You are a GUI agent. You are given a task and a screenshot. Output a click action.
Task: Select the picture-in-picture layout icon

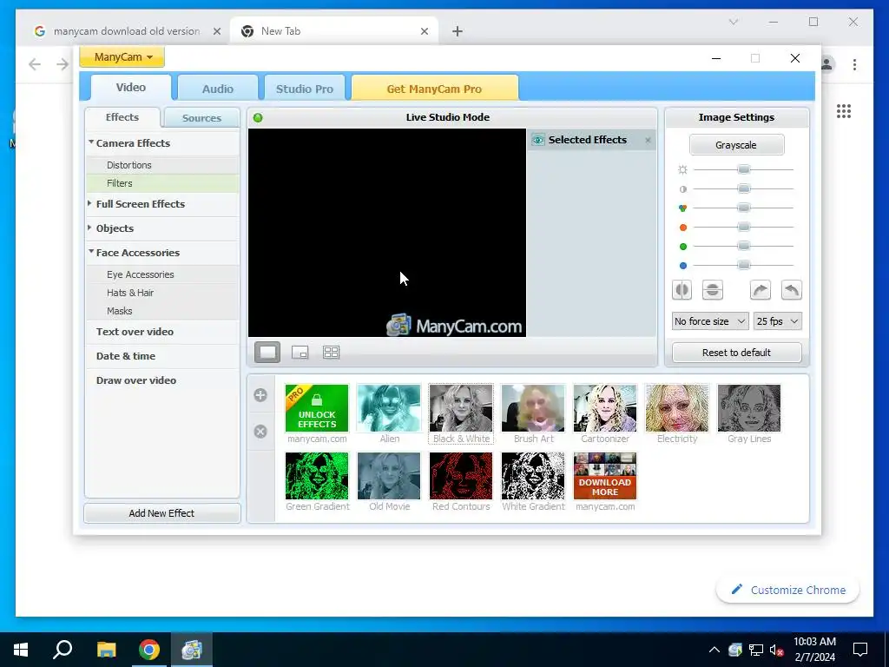pos(300,353)
